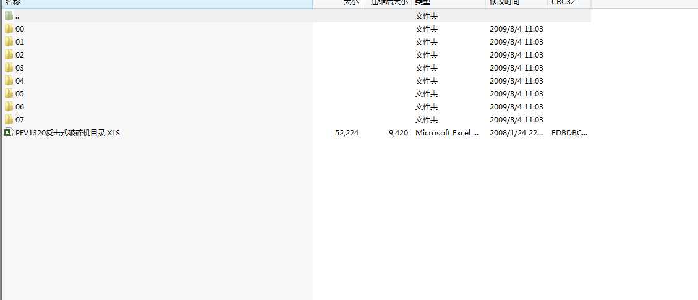Select folder name 02
This screenshot has height=300, width=698.
pyautogui.click(x=20, y=55)
